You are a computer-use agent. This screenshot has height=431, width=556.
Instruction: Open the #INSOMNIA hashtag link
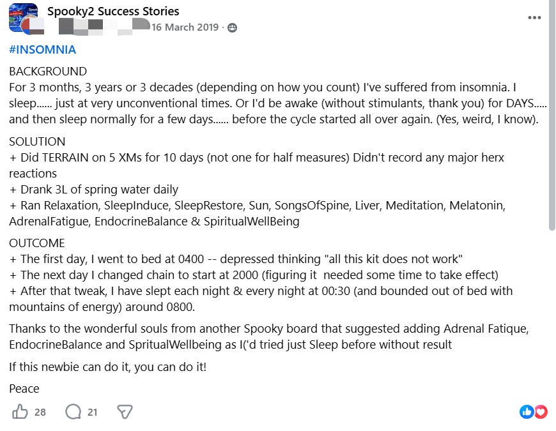click(43, 49)
